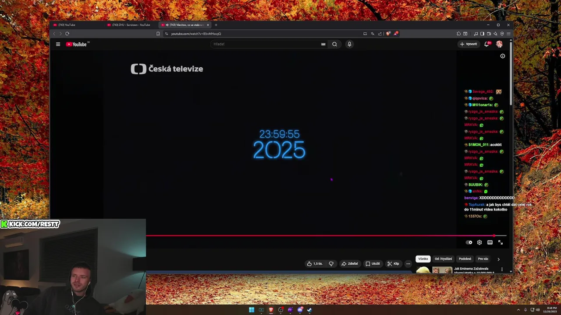Toggle the browser sidebar panel icon
The height and width of the screenshot is (315, 561).
tap(482, 34)
